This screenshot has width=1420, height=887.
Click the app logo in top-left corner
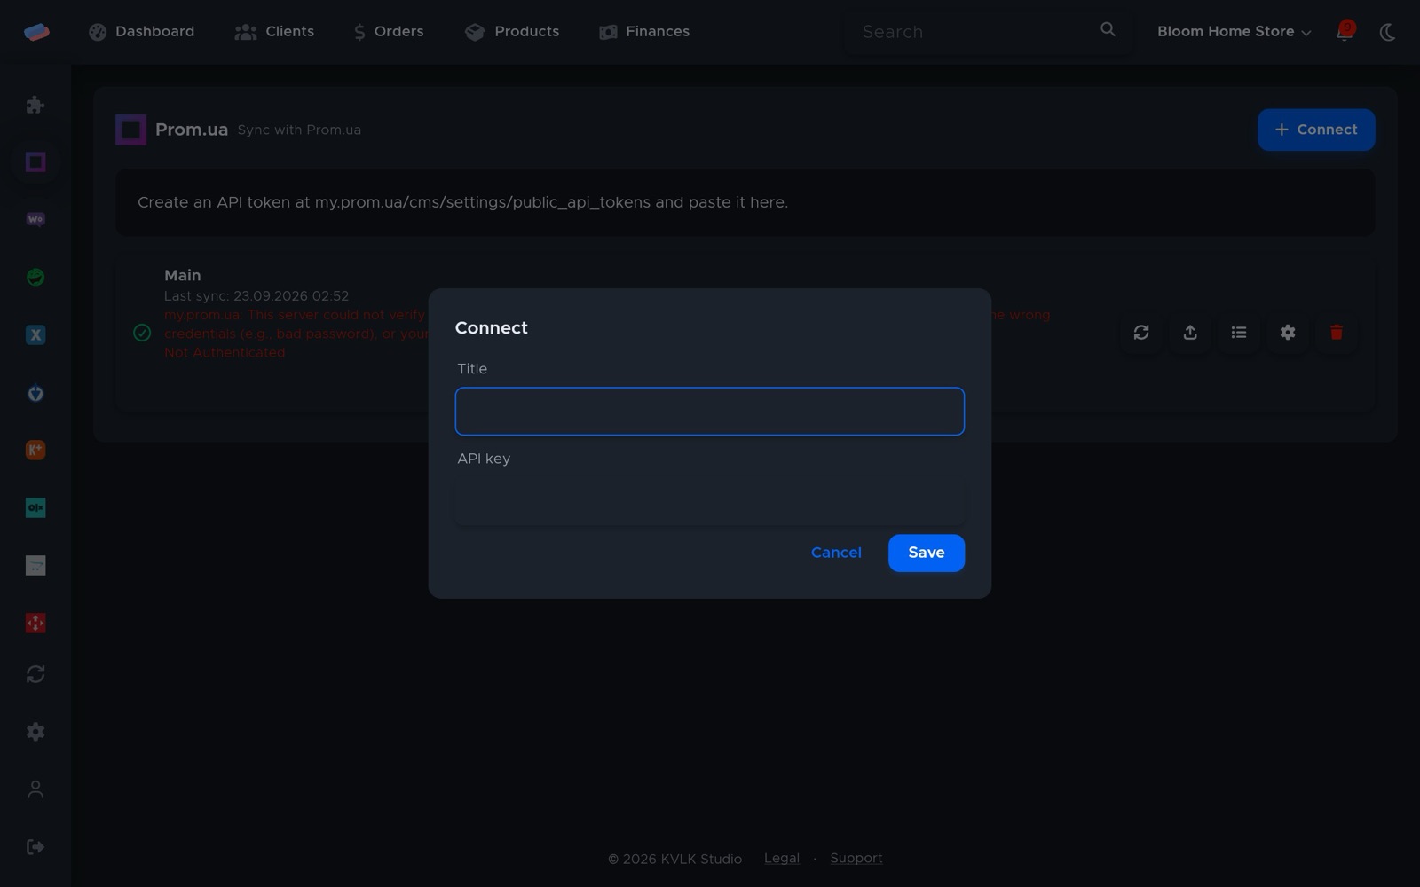pos(36,32)
